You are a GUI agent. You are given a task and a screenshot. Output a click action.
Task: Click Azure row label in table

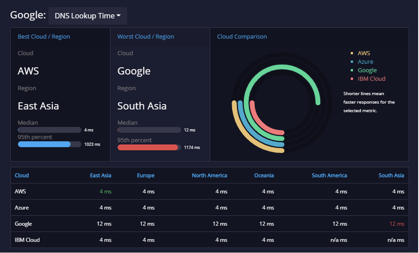tap(21, 208)
